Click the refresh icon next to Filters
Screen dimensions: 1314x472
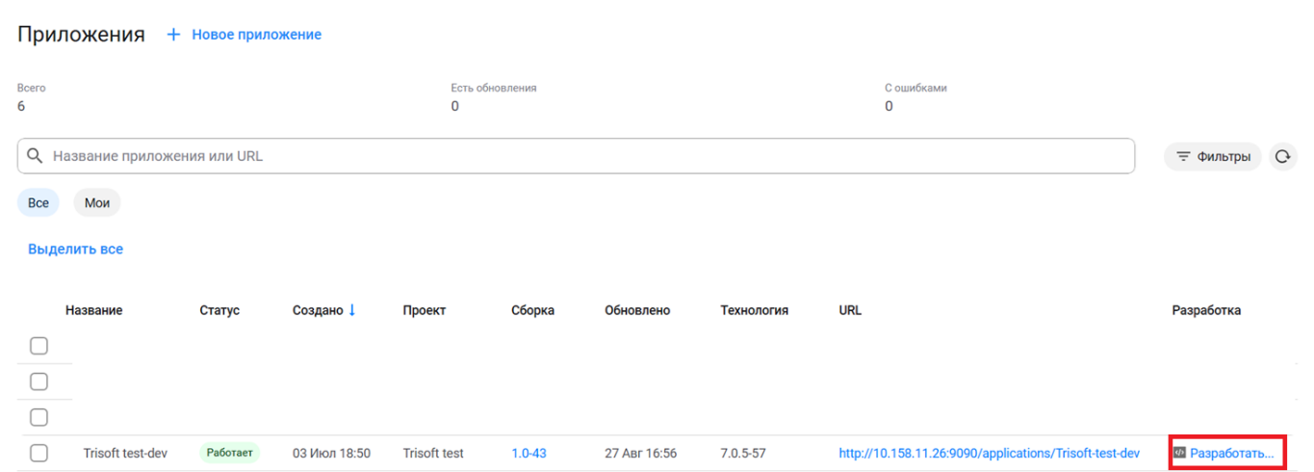[x=1282, y=156]
